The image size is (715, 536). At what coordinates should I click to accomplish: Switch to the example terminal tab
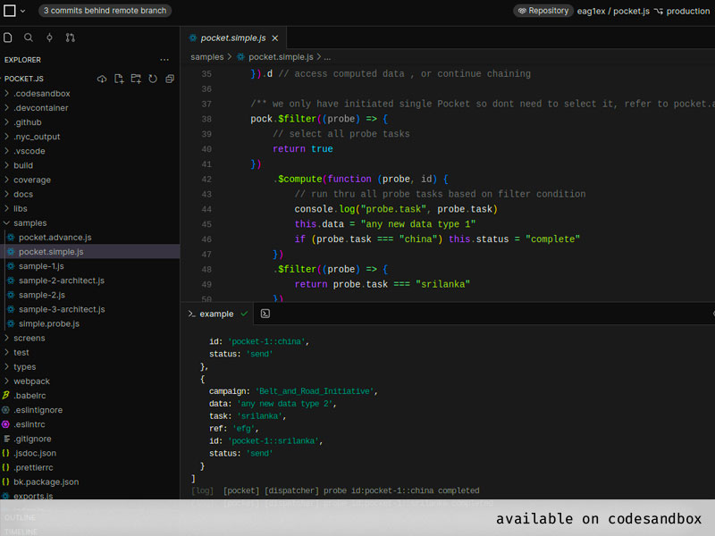pyautogui.click(x=216, y=314)
